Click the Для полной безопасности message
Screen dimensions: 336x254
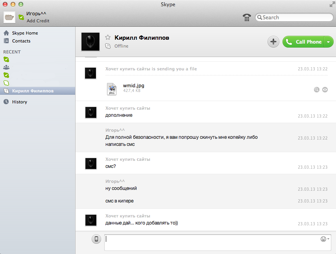[x=181, y=141]
